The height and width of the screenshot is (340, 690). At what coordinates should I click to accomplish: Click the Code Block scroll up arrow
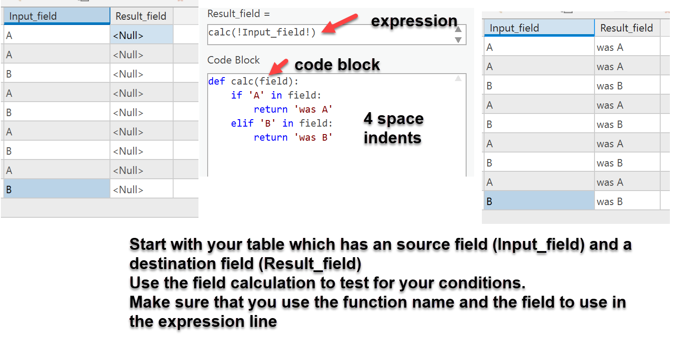[458, 79]
